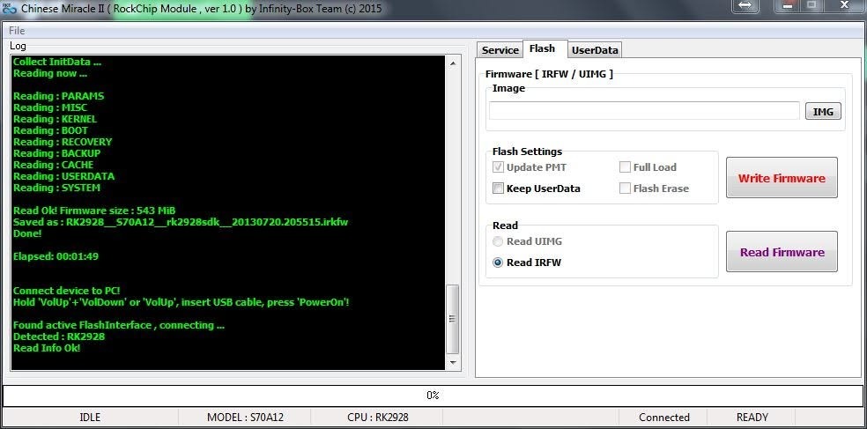Close the Chinese Miracle II window
Image resolution: width=867 pixels, height=429 pixels.
(x=845, y=6)
